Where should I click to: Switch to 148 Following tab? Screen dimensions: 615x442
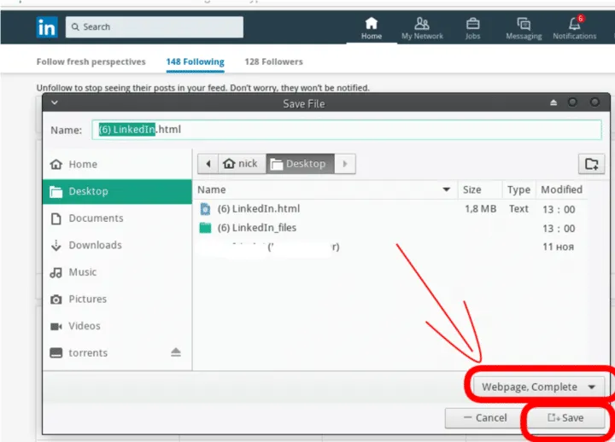coord(195,62)
